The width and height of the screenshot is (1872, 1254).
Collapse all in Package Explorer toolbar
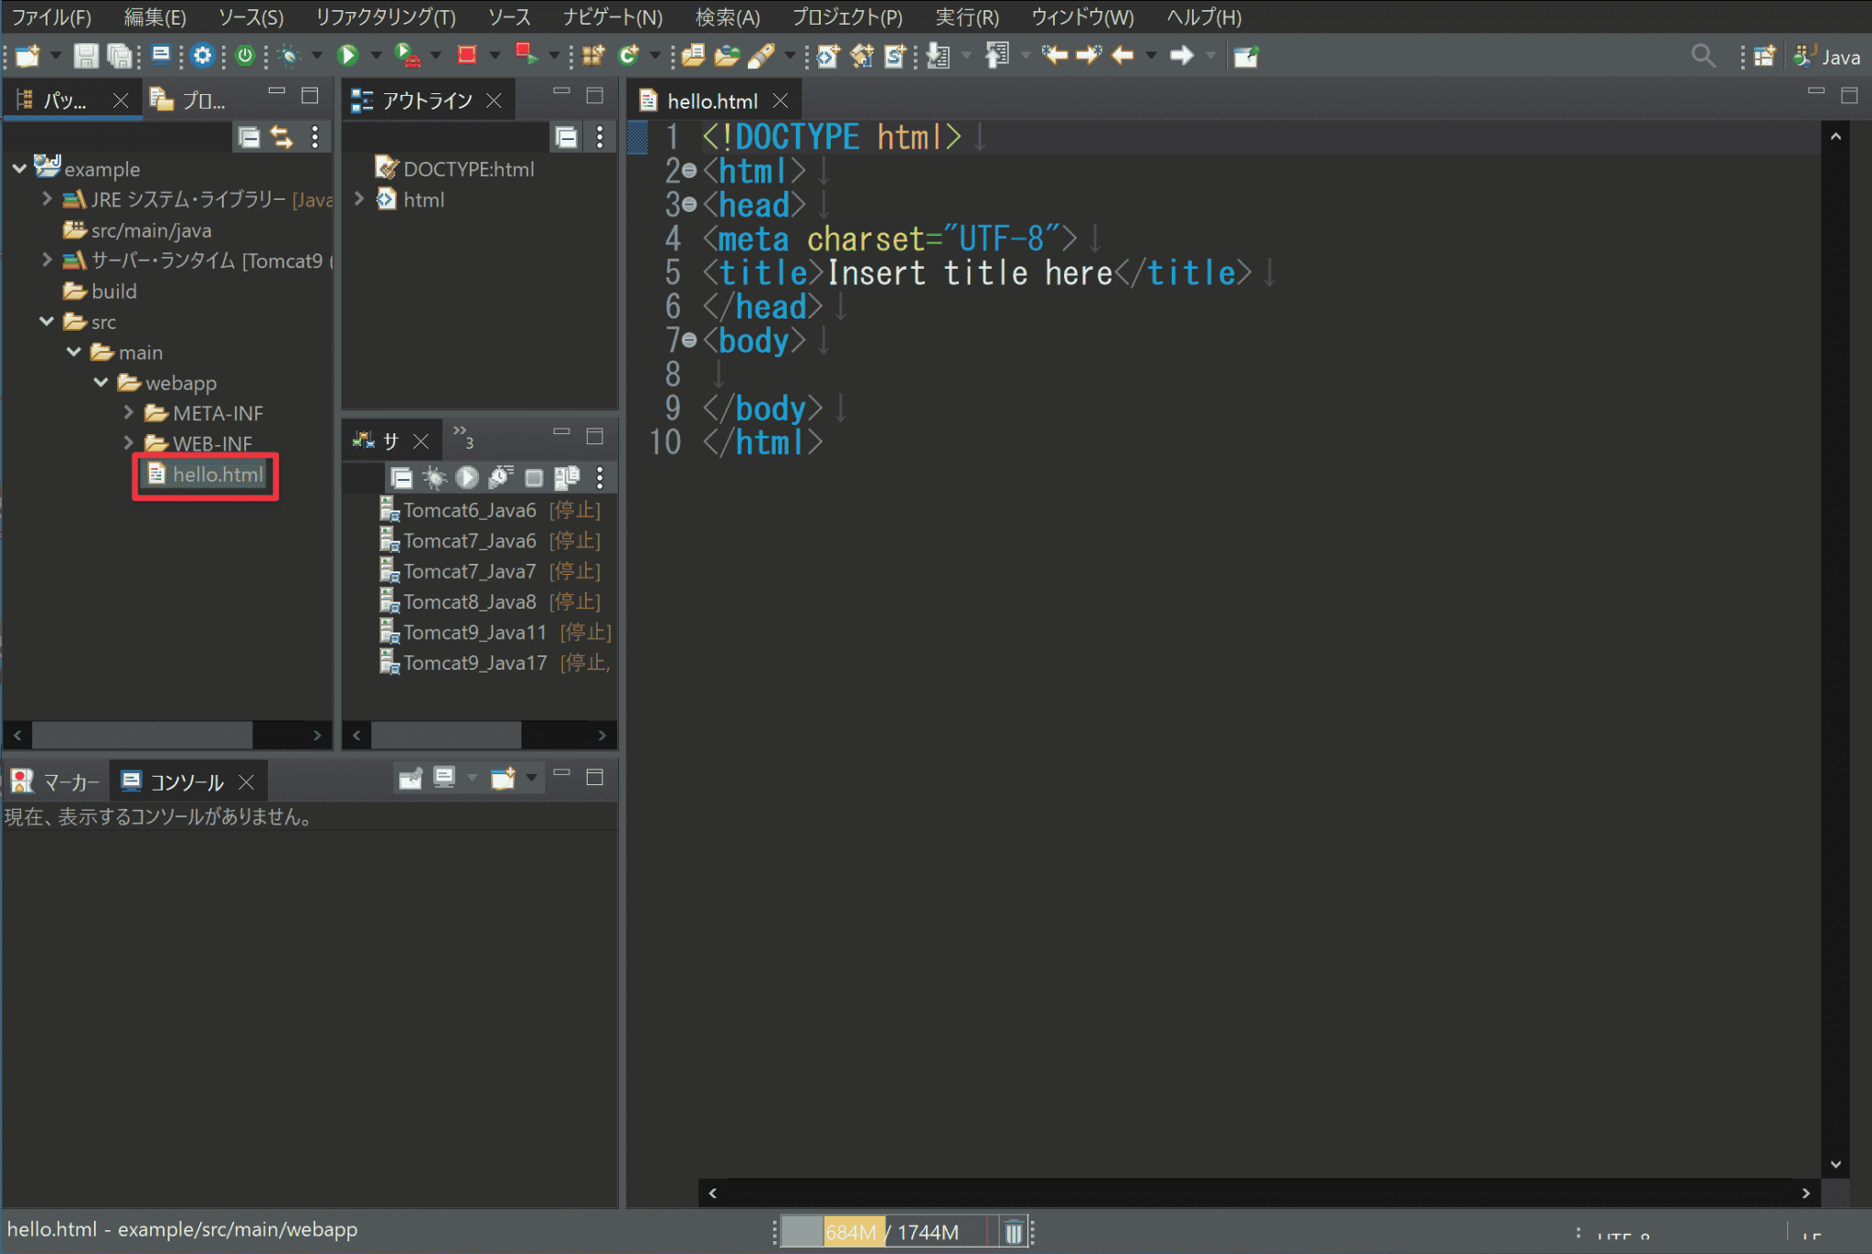point(249,137)
